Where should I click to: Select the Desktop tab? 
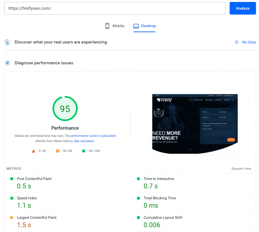click(144, 26)
